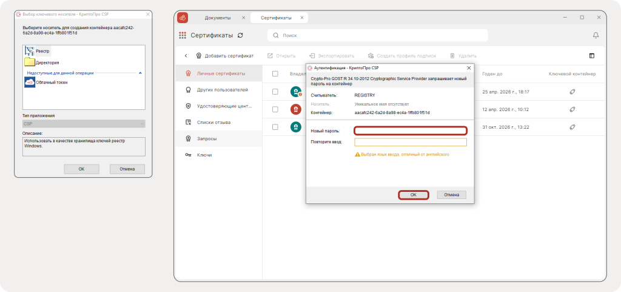Click the Экспортировать toolbar item

(x=332, y=56)
